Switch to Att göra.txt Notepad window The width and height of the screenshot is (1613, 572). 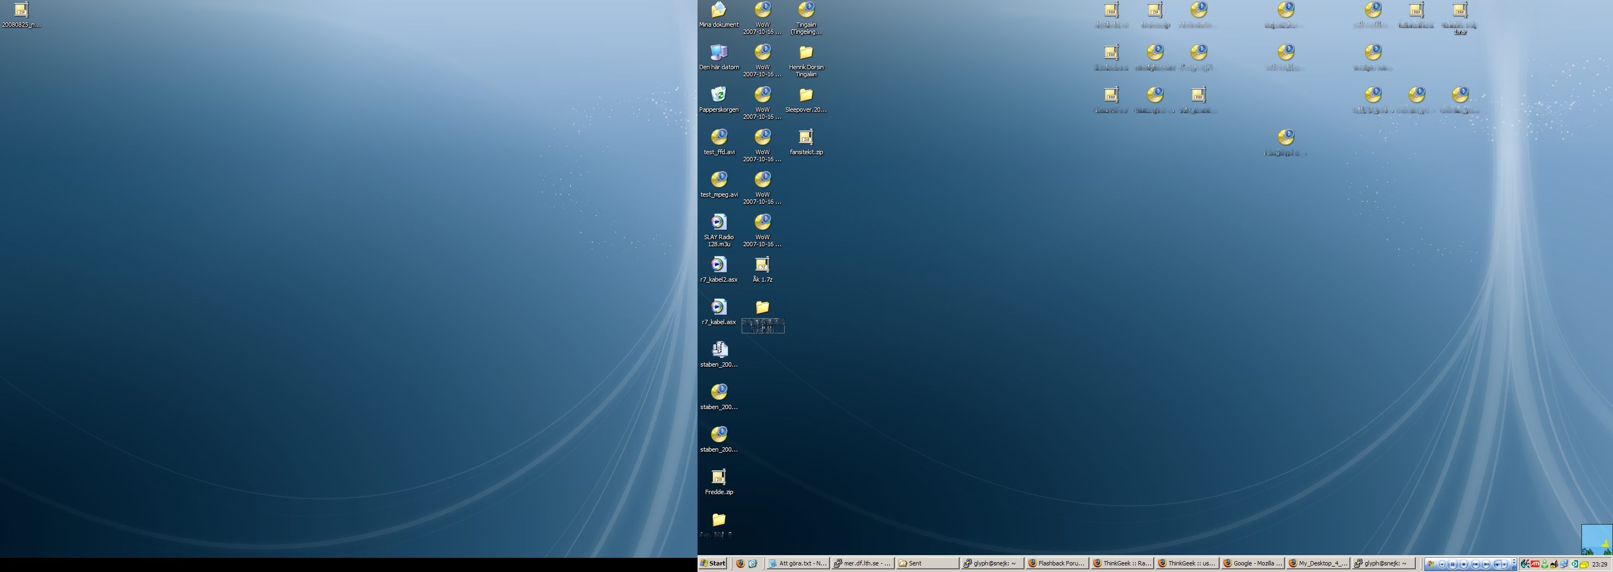point(797,563)
